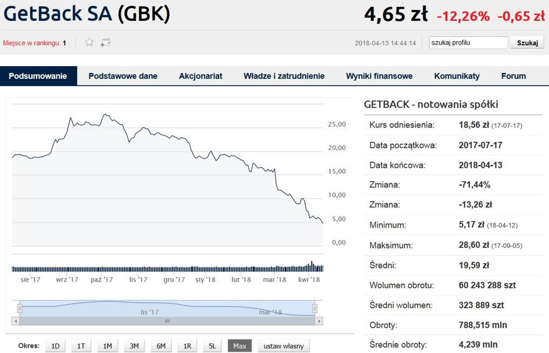This screenshot has height=353, width=549.
Task: Select the Max chart period
Action: pos(239,345)
